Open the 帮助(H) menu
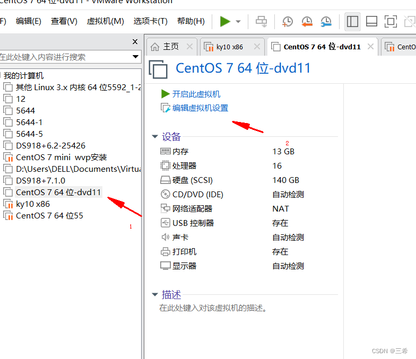This screenshot has width=416, height=359. tap(191, 21)
